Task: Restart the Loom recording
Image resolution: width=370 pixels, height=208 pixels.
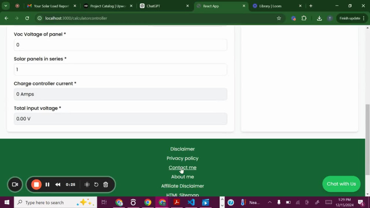Action: tap(96, 184)
